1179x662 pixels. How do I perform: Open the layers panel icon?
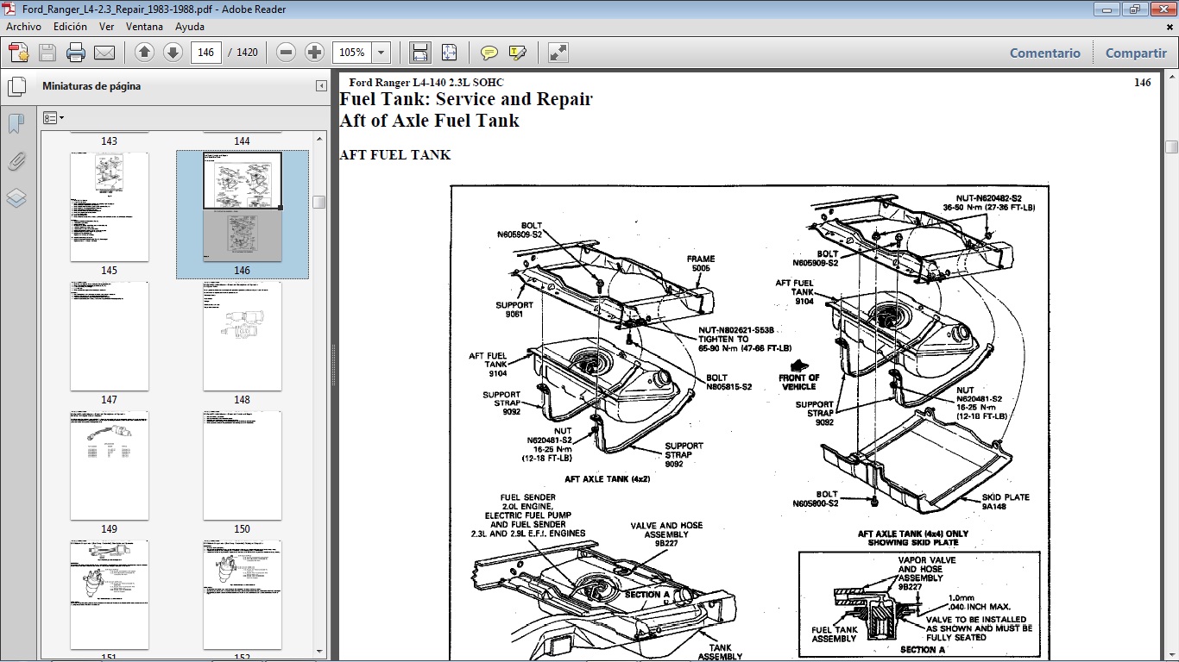coord(16,198)
